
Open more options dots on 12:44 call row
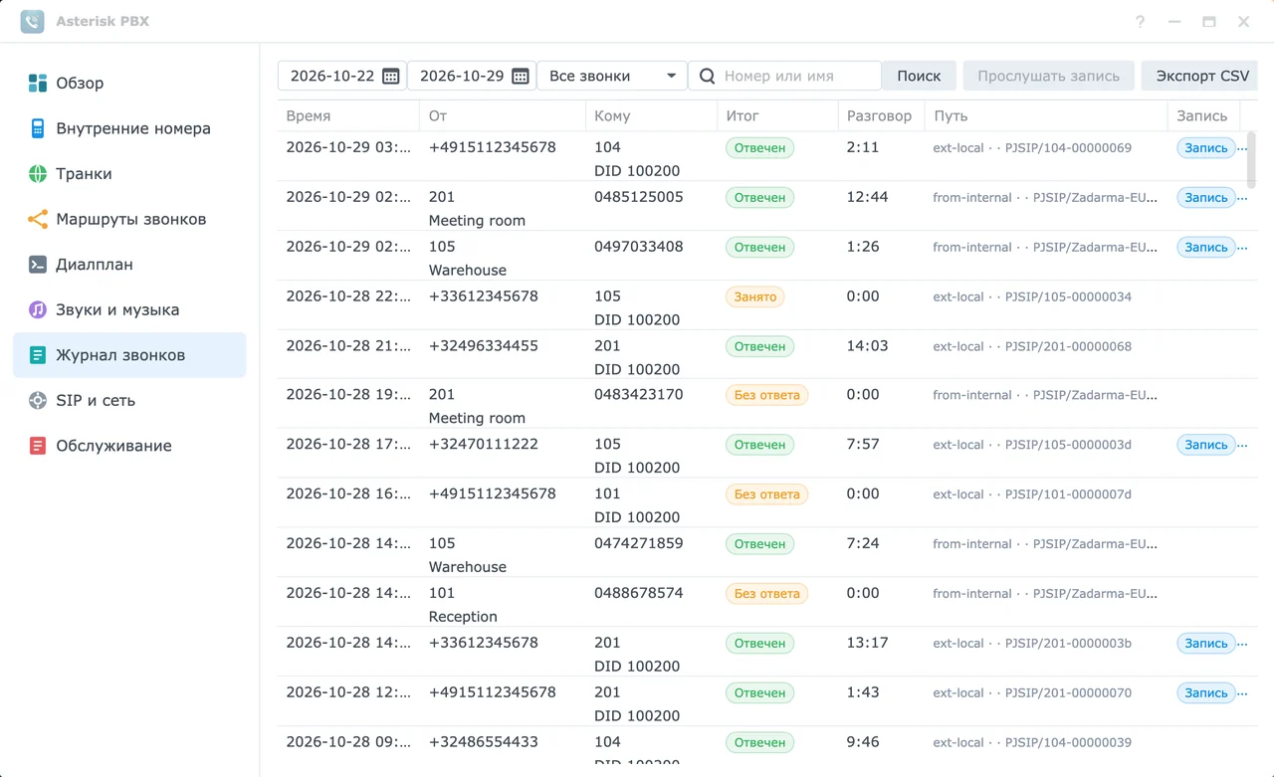tap(1242, 199)
